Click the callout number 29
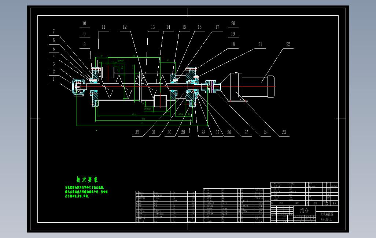This screenshot has height=238, width=376. pyautogui.click(x=183, y=132)
